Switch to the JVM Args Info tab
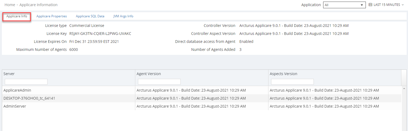 123,16
